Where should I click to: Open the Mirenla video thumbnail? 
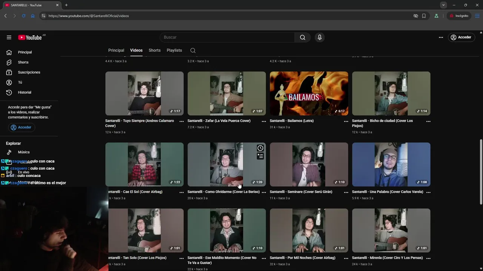(391, 230)
